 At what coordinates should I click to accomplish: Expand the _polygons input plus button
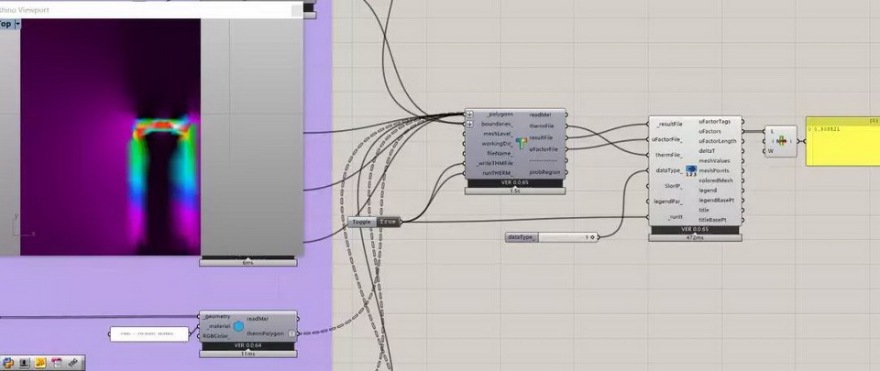pyautogui.click(x=469, y=115)
